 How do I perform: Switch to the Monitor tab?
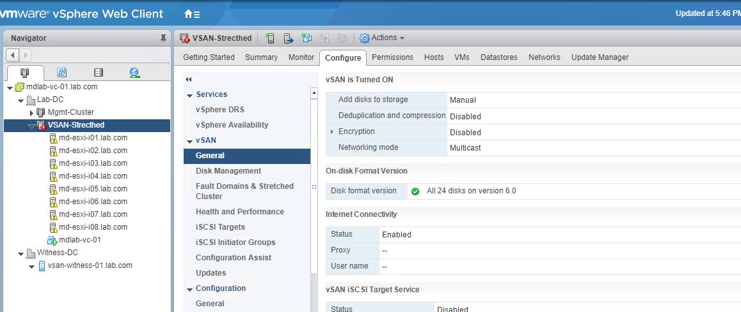pos(301,57)
